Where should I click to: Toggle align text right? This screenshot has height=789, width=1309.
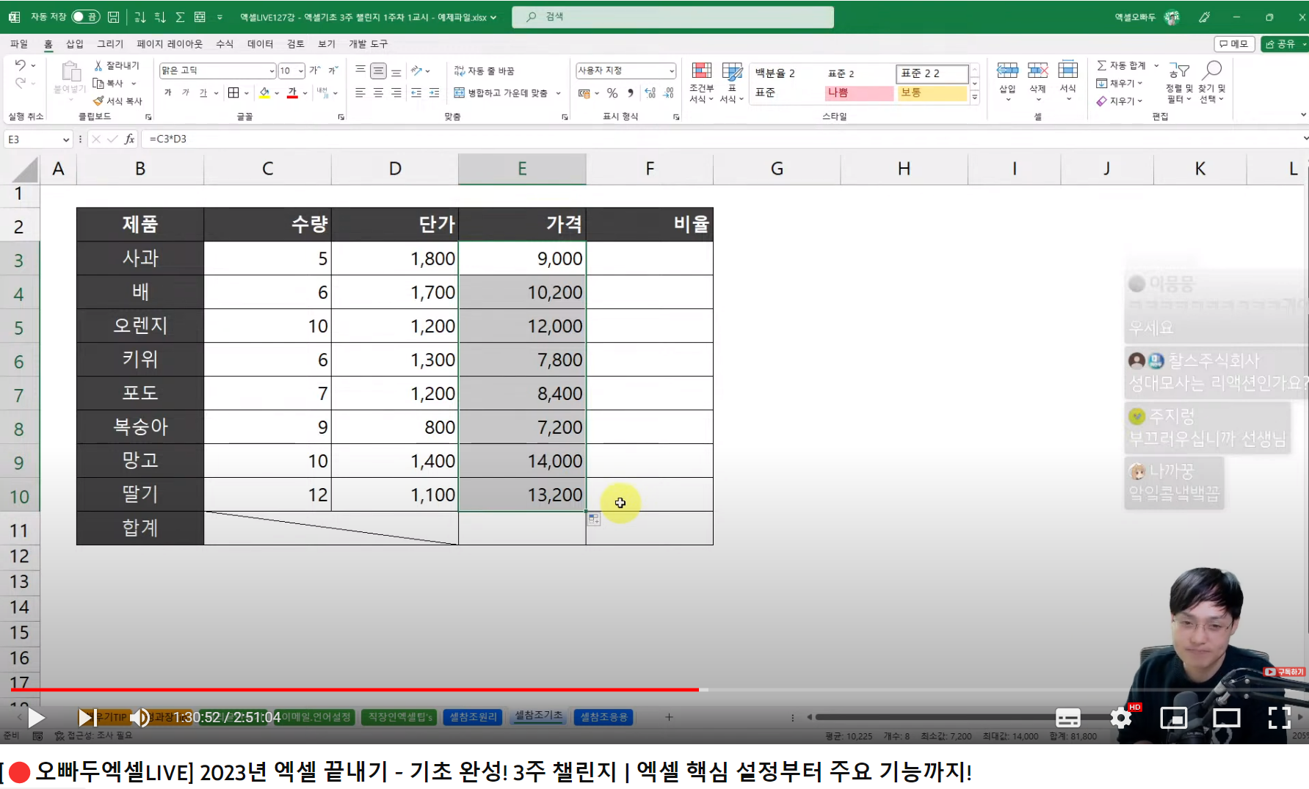396,93
